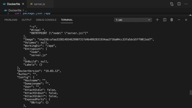Image resolution: width=192 pixels, height=108 pixels.
Task: Click the terminal scrollbar thumb
Action: click(191, 93)
